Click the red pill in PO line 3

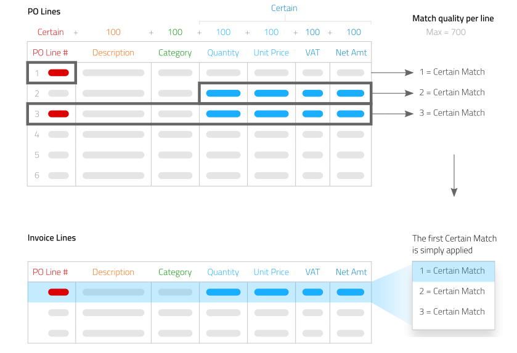point(59,114)
